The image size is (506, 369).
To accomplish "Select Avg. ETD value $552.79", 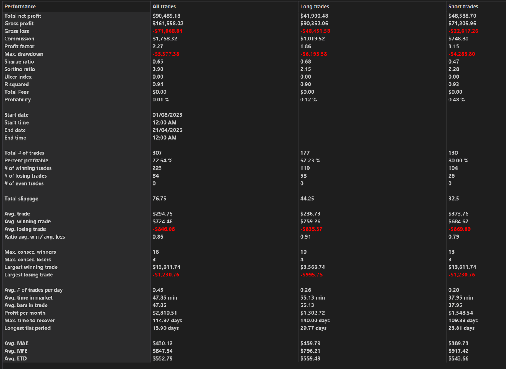I will [x=162, y=358].
